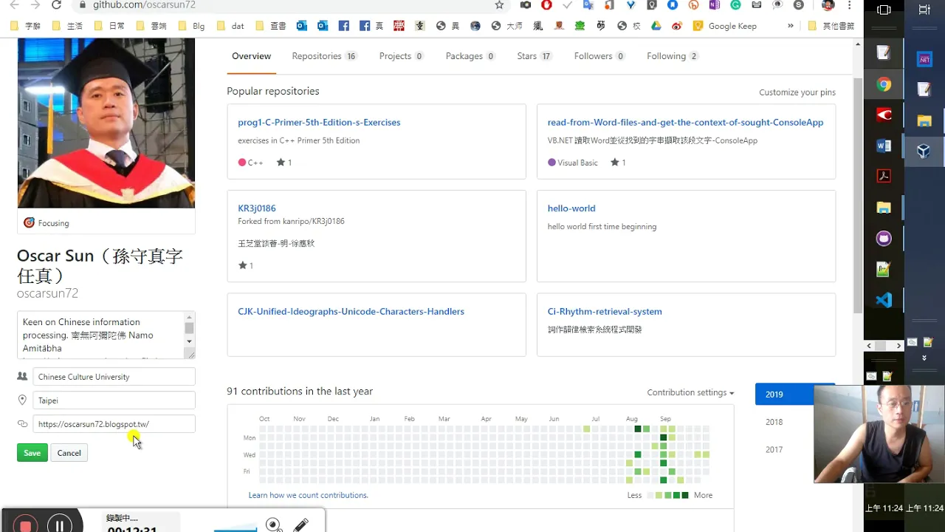
Task: Open the Projects tab
Action: click(x=401, y=56)
